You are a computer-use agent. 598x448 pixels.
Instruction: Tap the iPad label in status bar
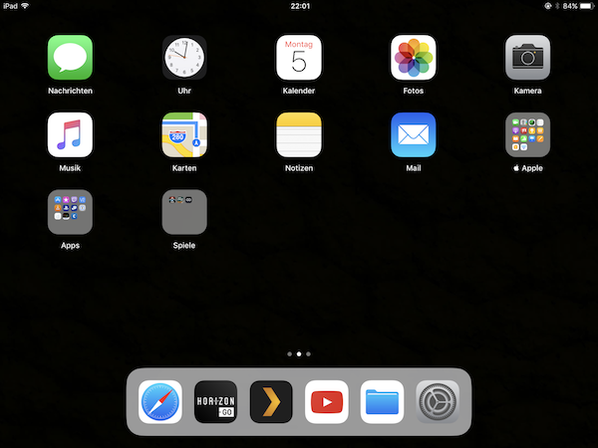pyautogui.click(x=11, y=6)
